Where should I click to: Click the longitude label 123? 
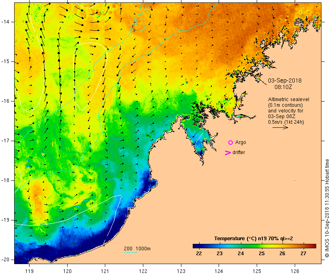point(181,271)
